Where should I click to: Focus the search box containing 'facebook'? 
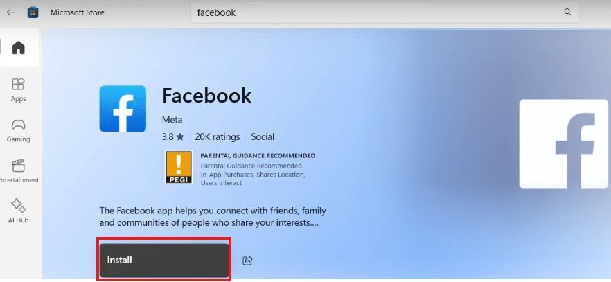click(384, 12)
